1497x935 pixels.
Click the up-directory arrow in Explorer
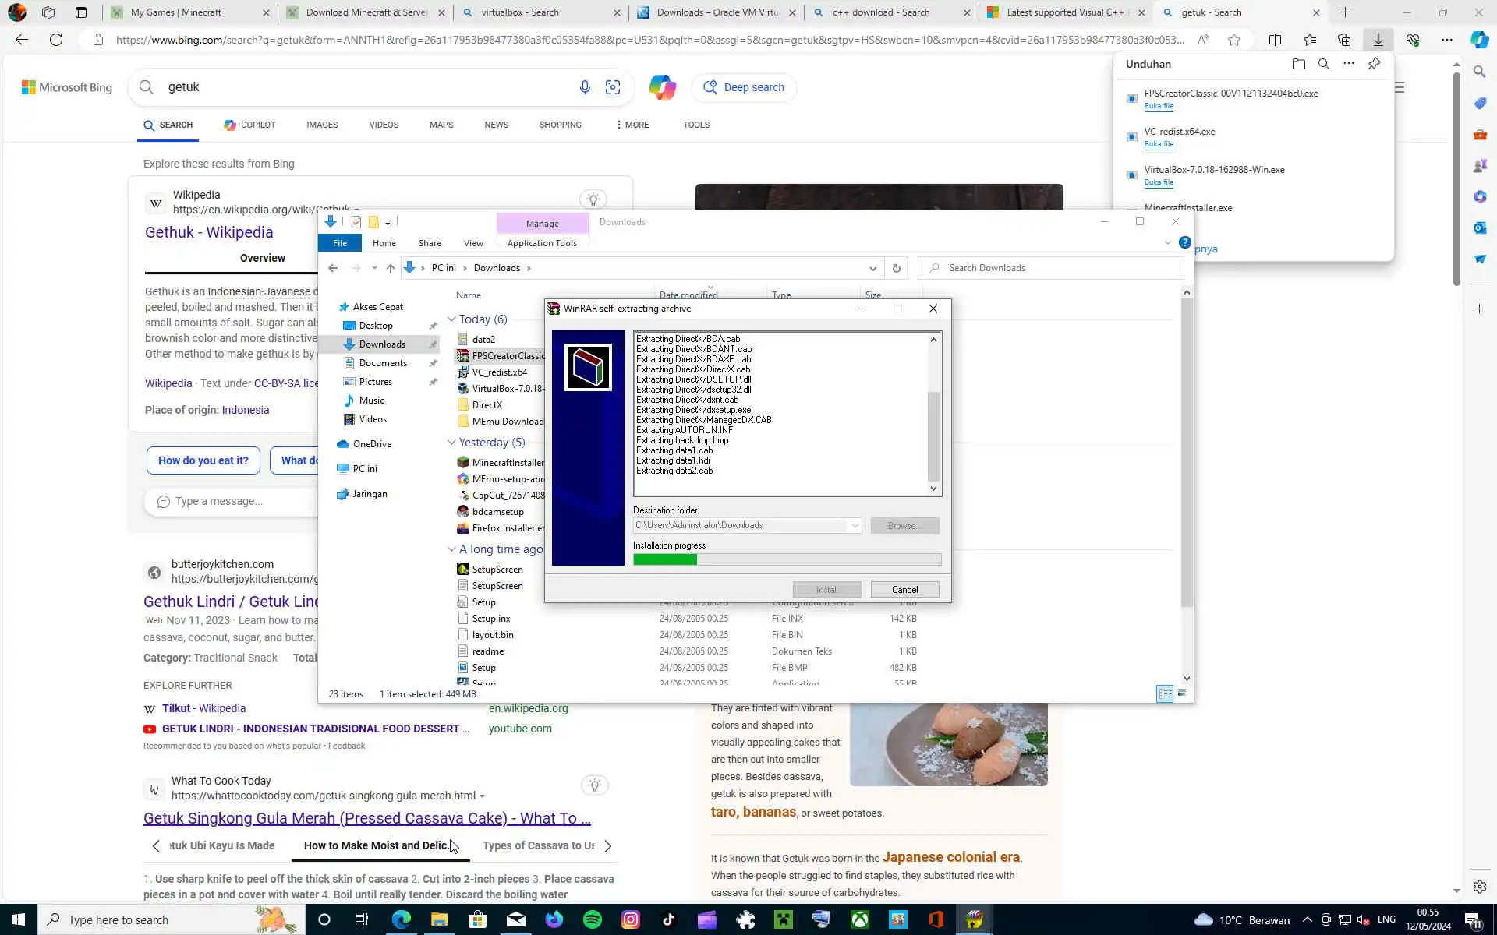390,268
